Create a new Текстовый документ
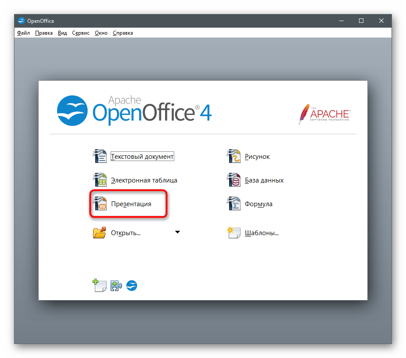This screenshot has width=406, height=358. (x=142, y=157)
